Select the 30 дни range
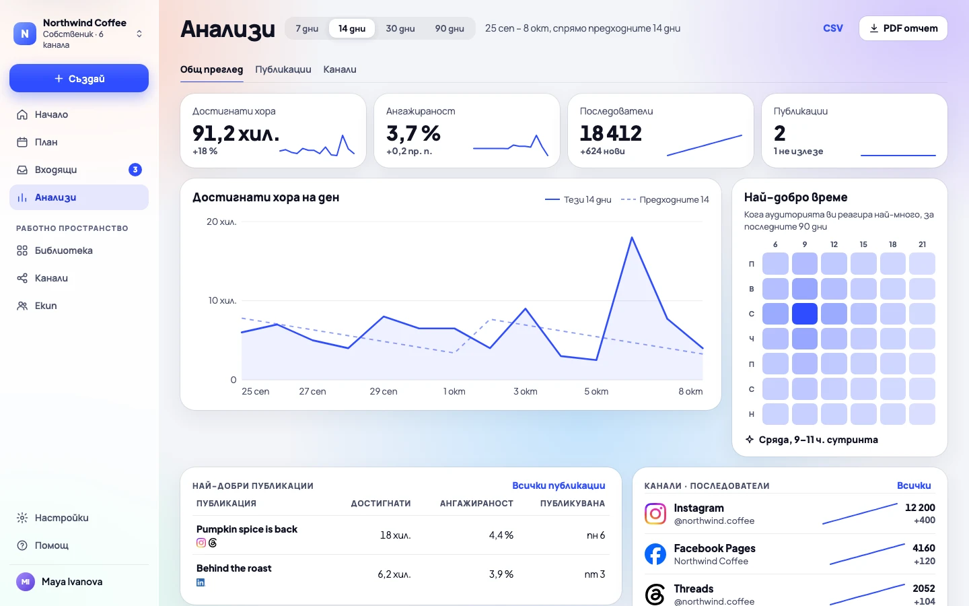The width and height of the screenshot is (969, 606). click(x=400, y=28)
